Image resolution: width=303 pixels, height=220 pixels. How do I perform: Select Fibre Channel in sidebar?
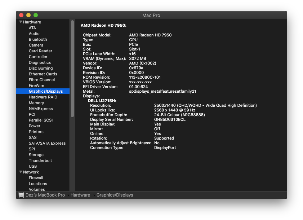[x=42, y=80]
